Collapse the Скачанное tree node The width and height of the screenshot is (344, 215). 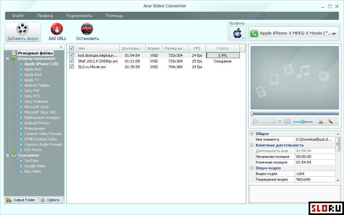tap(7, 155)
